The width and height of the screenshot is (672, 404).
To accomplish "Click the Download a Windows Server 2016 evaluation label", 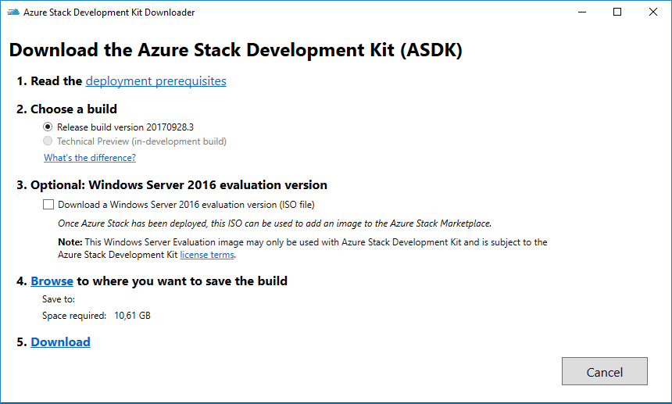I will click(186, 205).
